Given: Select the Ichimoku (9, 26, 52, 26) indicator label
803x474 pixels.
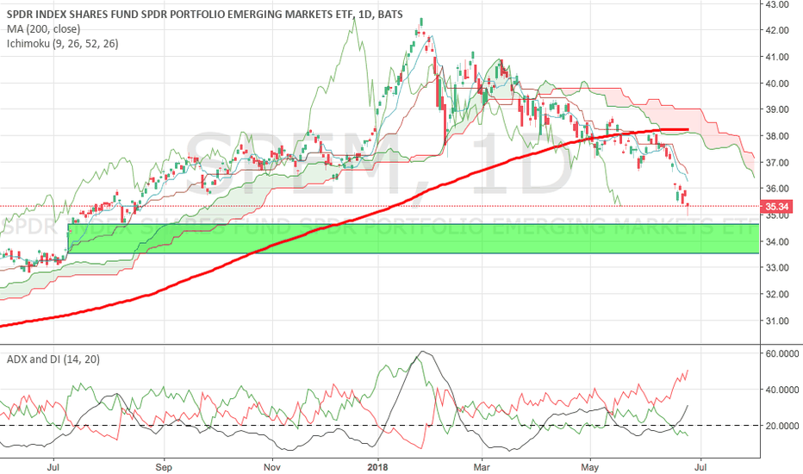Looking at the screenshot, I should (x=63, y=44).
